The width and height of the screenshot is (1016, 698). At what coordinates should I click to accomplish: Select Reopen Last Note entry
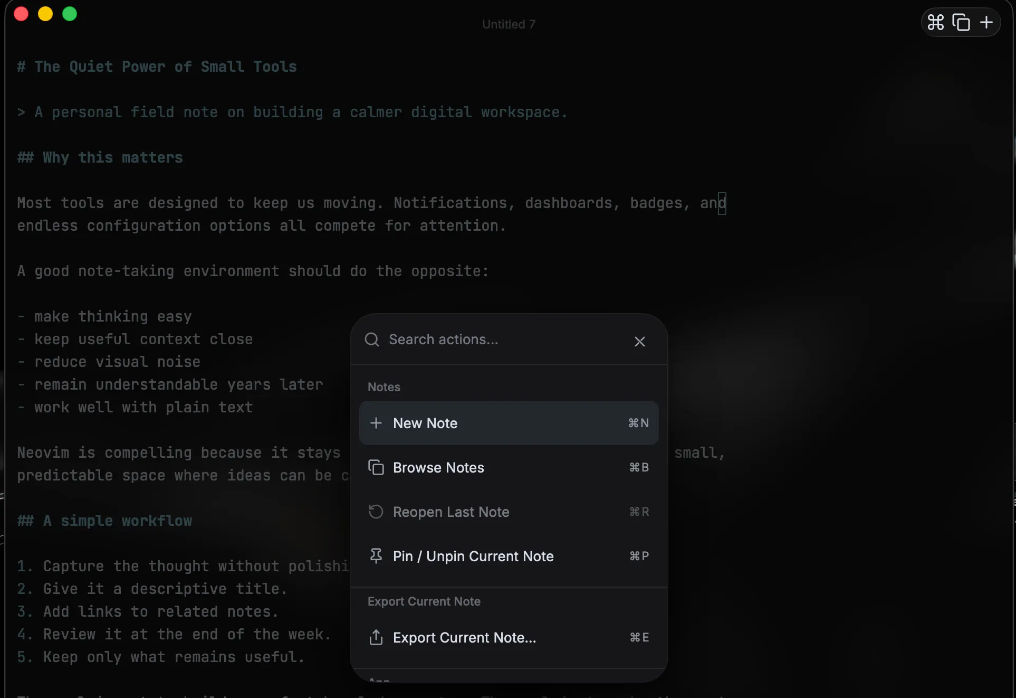point(509,512)
